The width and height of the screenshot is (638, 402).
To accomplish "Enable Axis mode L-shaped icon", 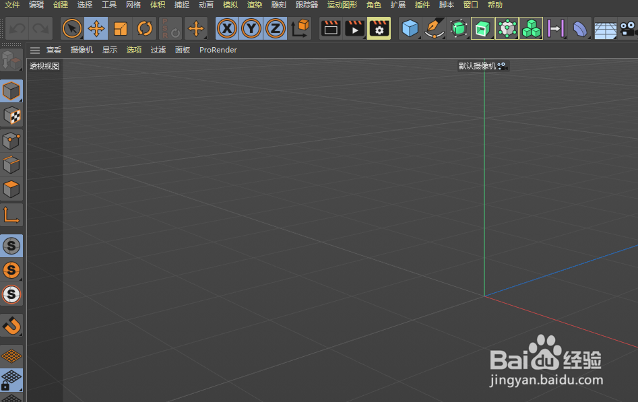I will tap(11, 215).
